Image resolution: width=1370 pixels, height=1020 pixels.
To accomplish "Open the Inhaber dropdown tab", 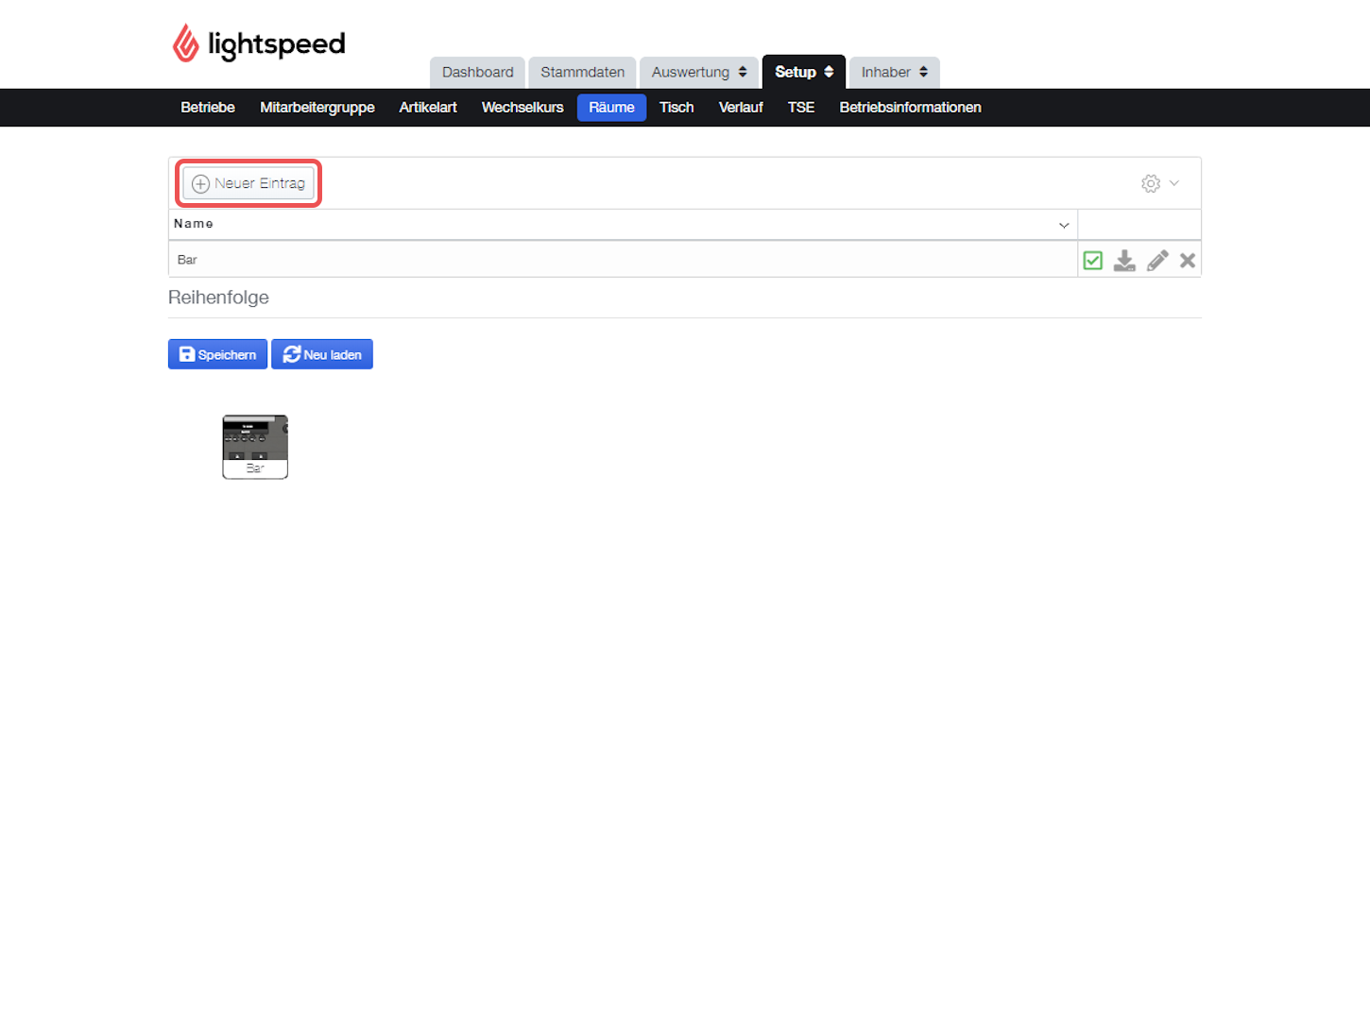I will coord(894,73).
